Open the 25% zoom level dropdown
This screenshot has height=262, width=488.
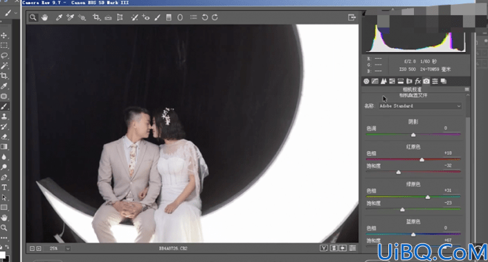coord(68,249)
